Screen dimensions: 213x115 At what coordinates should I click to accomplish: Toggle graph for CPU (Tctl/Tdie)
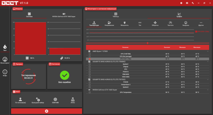tap(89, 54)
